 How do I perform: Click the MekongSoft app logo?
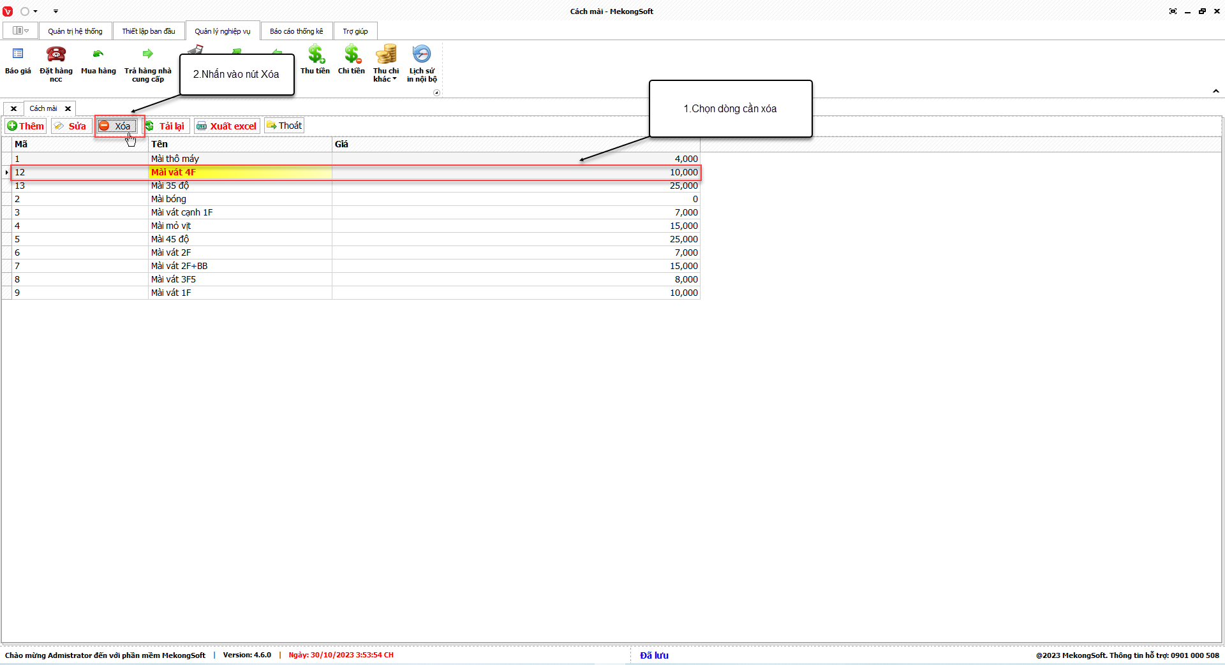[8, 11]
